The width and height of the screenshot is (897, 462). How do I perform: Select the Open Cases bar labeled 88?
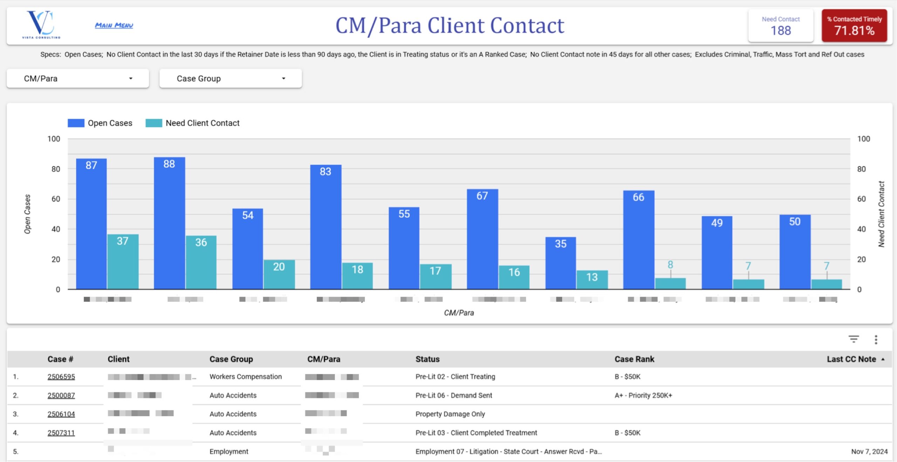[169, 224]
